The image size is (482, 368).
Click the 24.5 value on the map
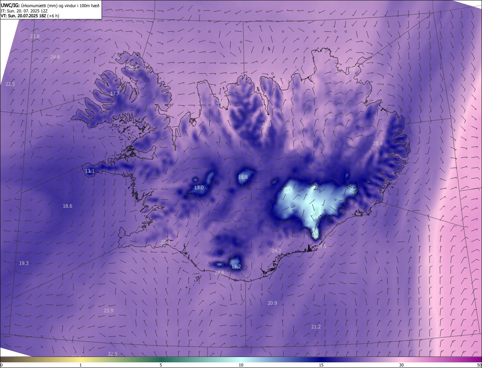[322, 246]
